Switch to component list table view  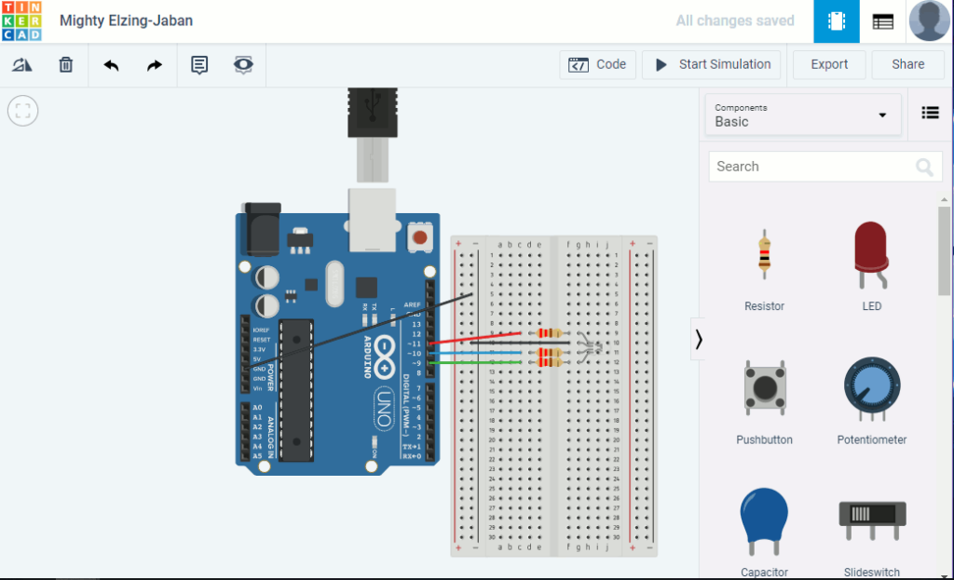point(883,22)
